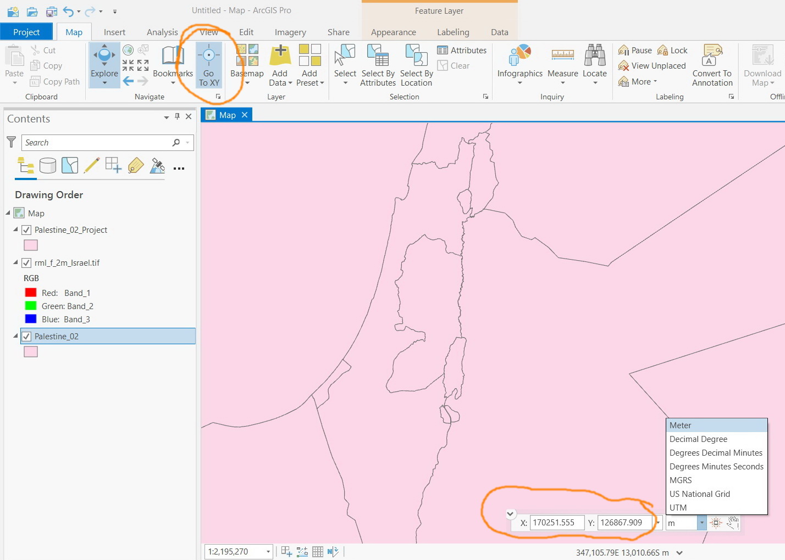
Task: Click the grid icon in the status bar
Action: (318, 552)
